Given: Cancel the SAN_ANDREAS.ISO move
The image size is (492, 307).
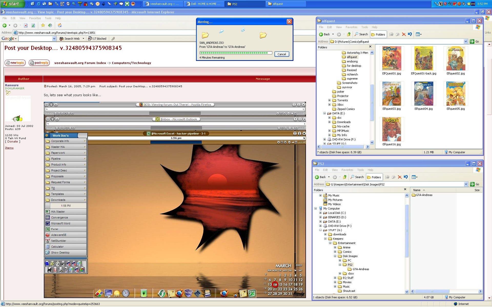Looking at the screenshot, I should 282,54.
